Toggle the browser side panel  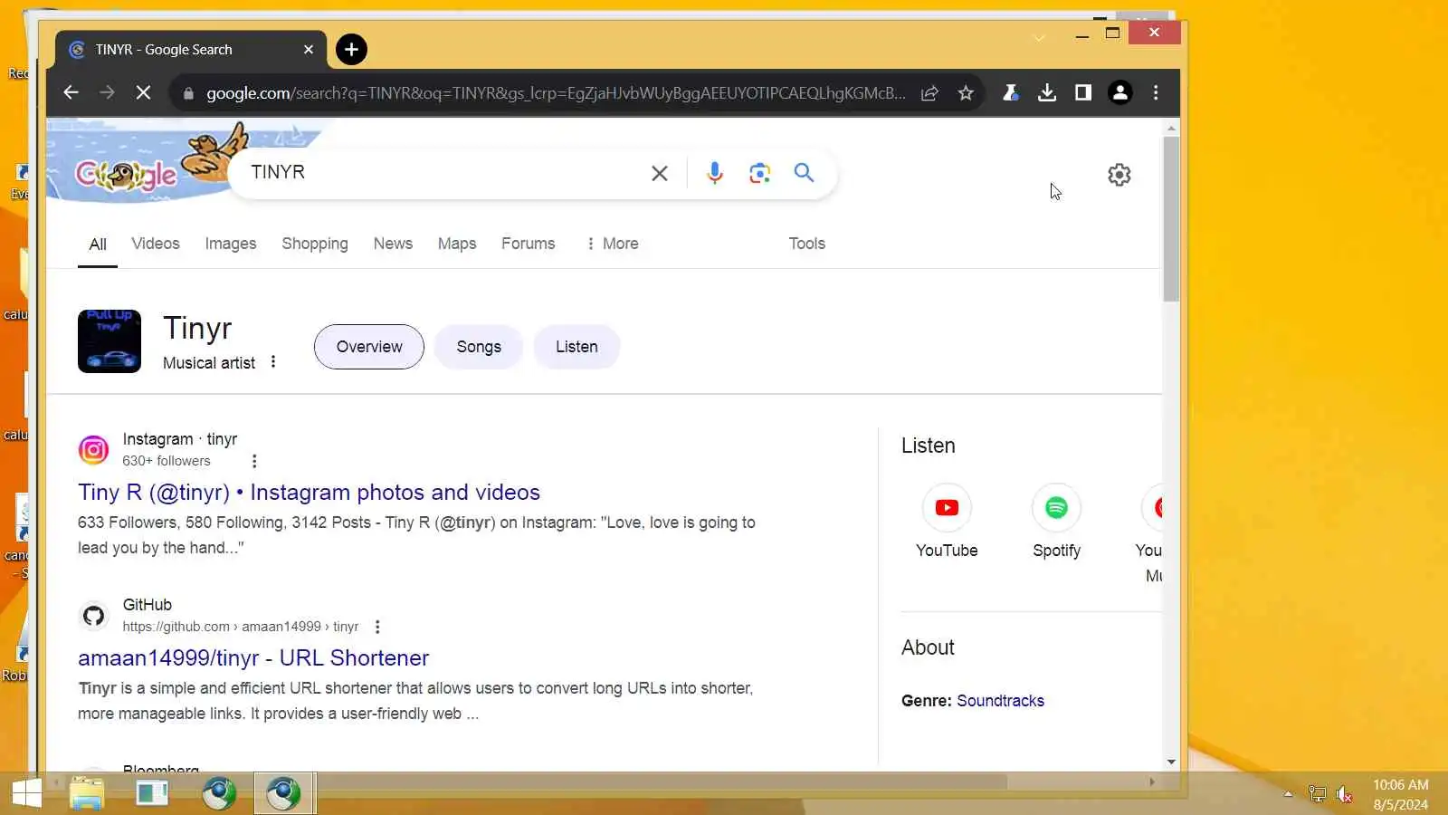[x=1083, y=92]
